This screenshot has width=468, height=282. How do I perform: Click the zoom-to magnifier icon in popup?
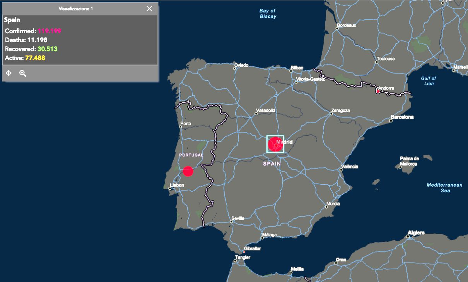pyautogui.click(x=23, y=73)
